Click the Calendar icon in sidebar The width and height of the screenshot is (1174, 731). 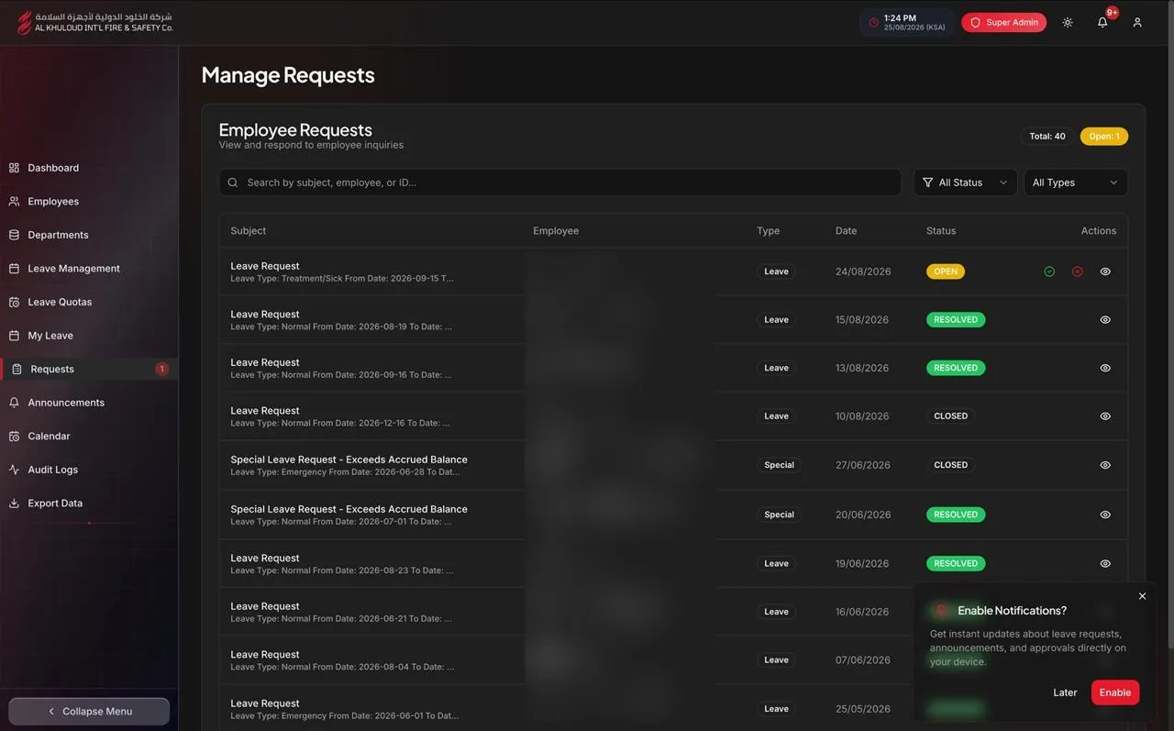[x=14, y=437]
